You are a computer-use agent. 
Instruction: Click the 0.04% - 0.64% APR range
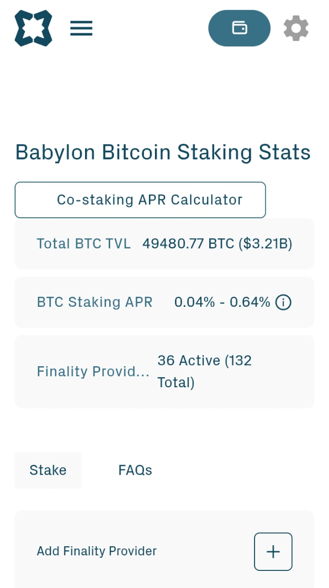coord(222,302)
